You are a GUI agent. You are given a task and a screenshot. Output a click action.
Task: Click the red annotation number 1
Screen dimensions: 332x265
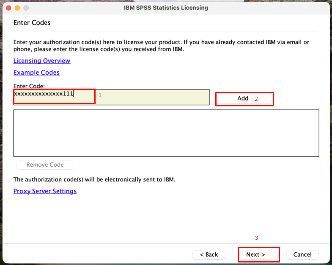point(100,95)
